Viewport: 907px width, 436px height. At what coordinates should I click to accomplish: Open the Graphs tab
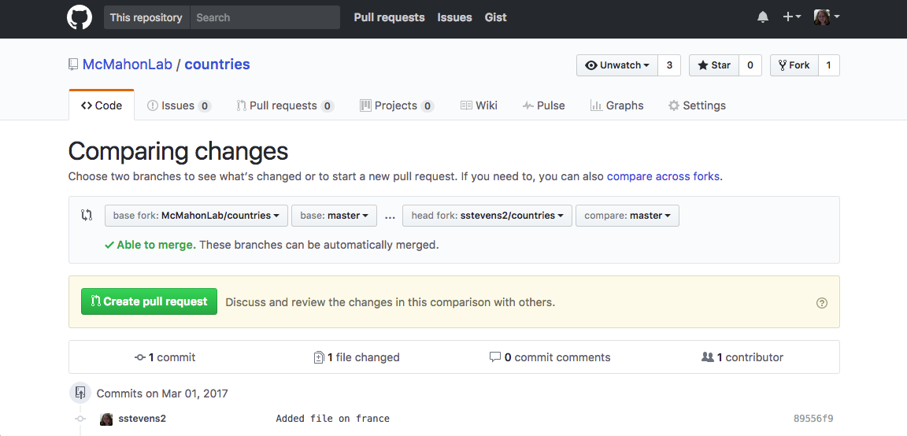pos(616,105)
